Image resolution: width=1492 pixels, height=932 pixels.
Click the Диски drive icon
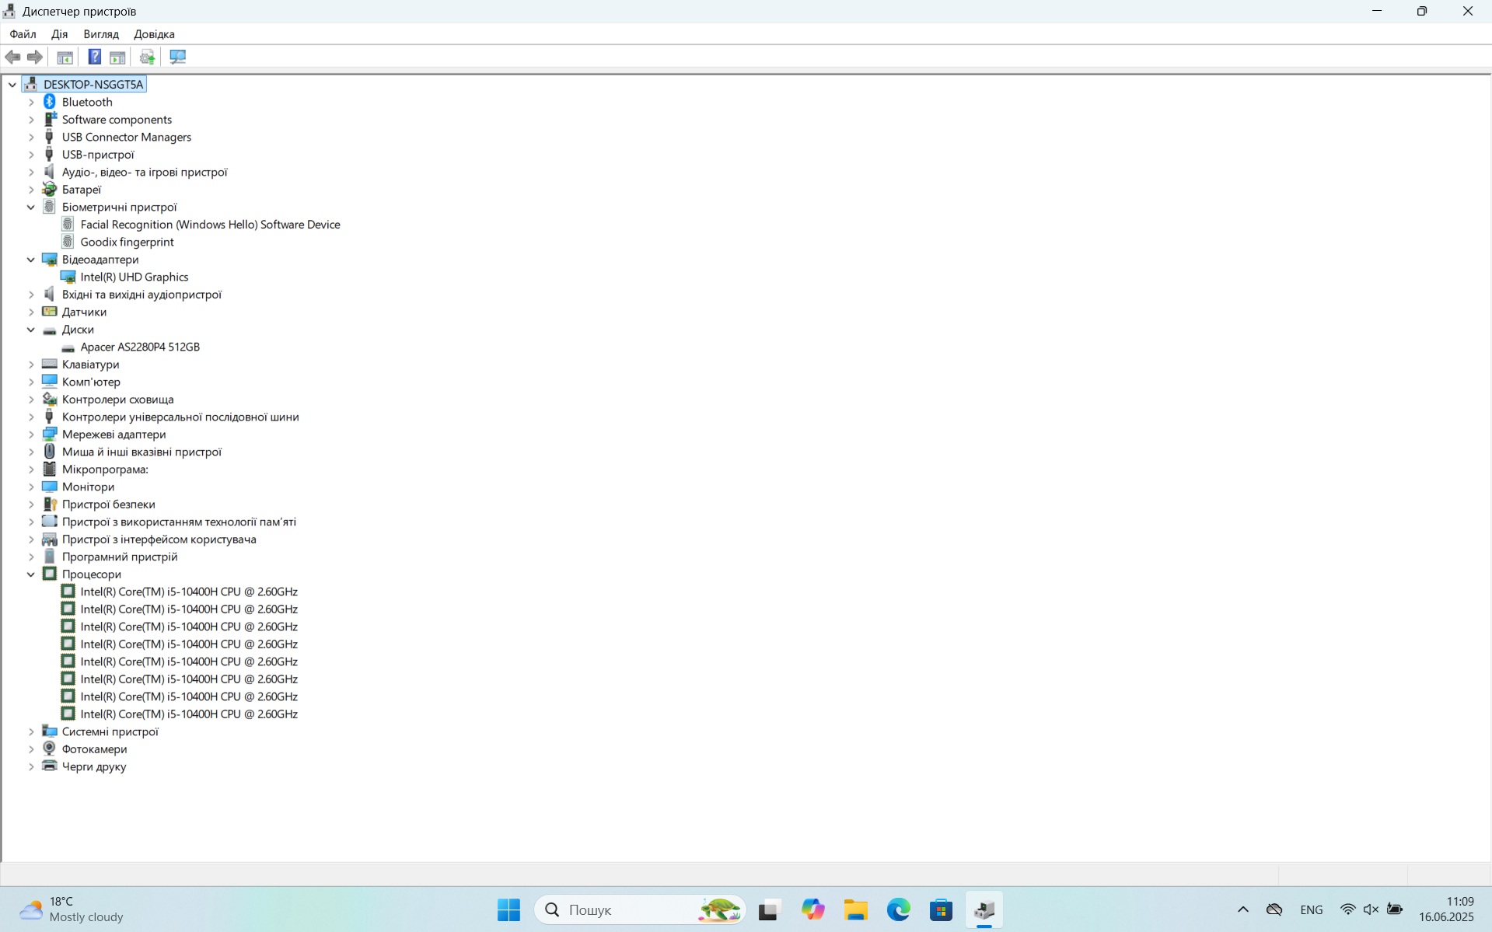pos(50,330)
